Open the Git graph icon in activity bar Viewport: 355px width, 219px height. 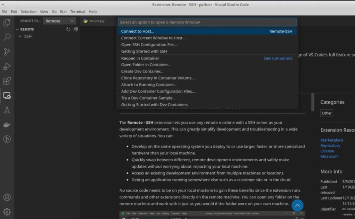(7, 139)
